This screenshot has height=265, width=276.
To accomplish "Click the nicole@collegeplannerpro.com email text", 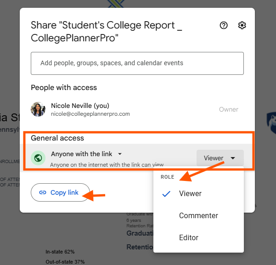I will (90, 114).
